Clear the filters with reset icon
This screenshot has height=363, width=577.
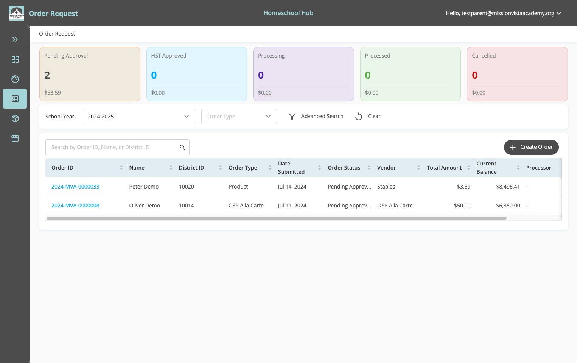tap(368, 116)
